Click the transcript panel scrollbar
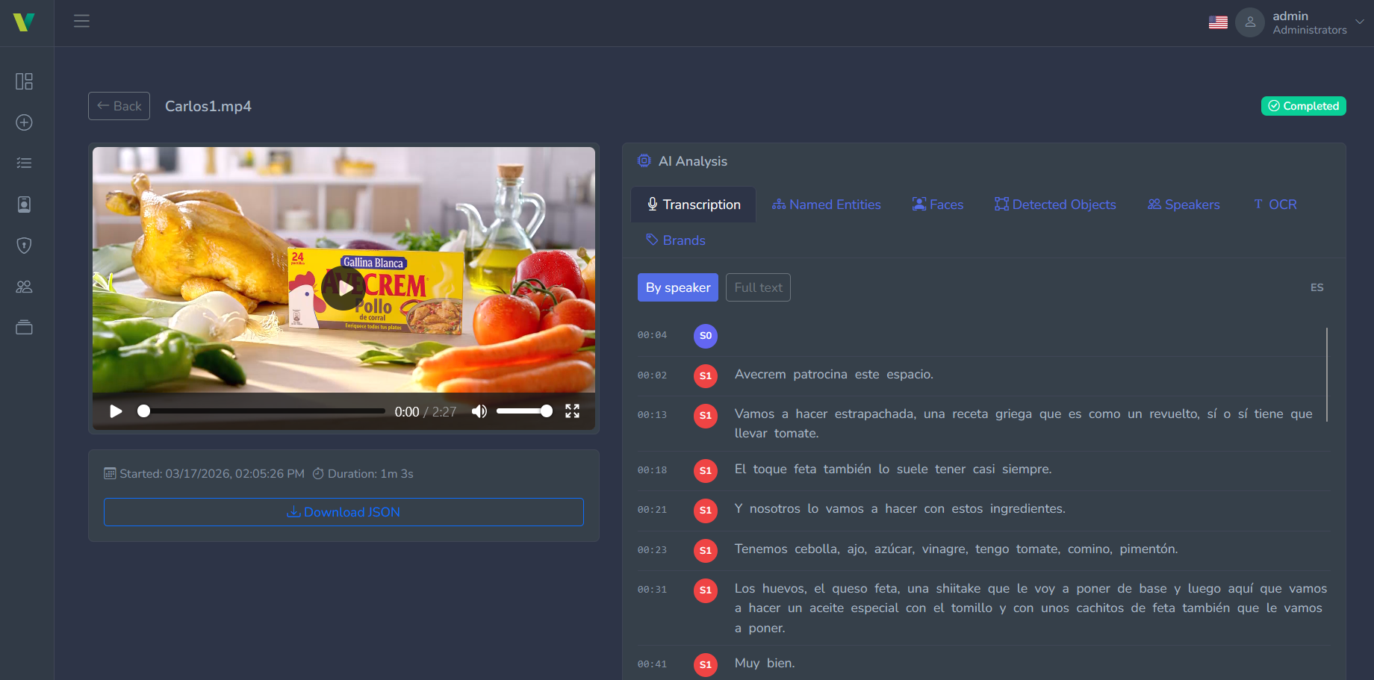Image resolution: width=1374 pixels, height=680 pixels. 1326,375
